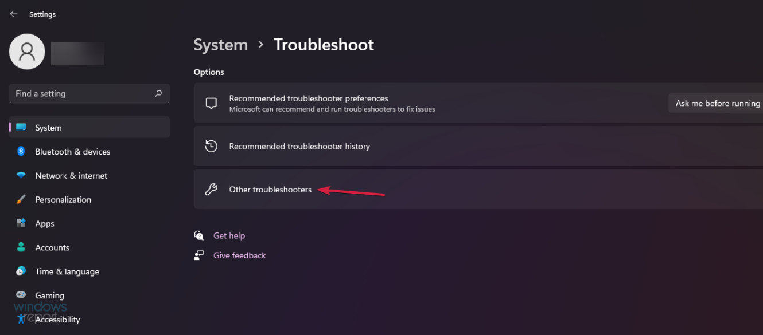Click the Personalization paintbrush icon
Viewport: 763px width, 335px height.
coord(21,199)
